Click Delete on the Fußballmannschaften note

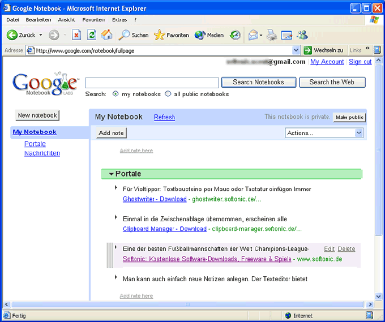coord(346,249)
